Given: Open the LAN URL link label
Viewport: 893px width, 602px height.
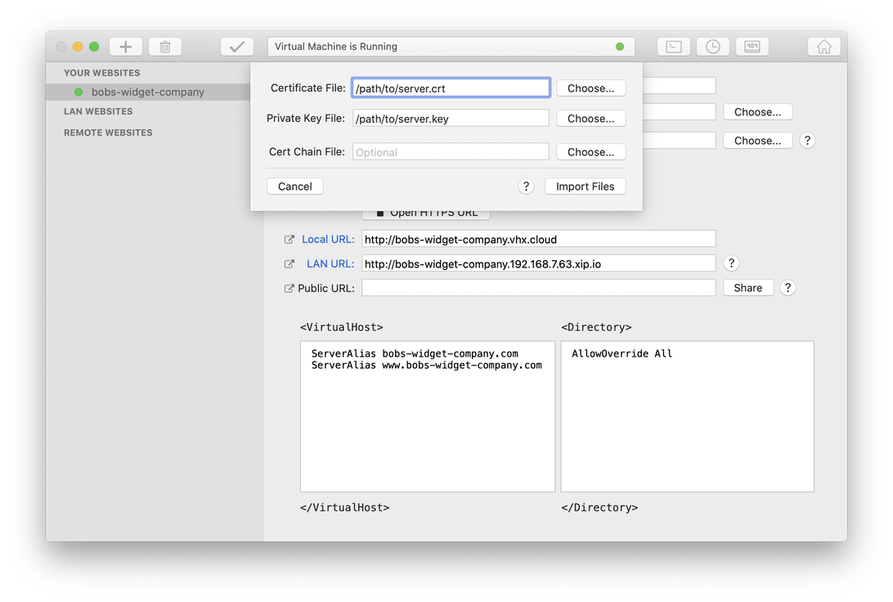Looking at the screenshot, I should click(330, 263).
